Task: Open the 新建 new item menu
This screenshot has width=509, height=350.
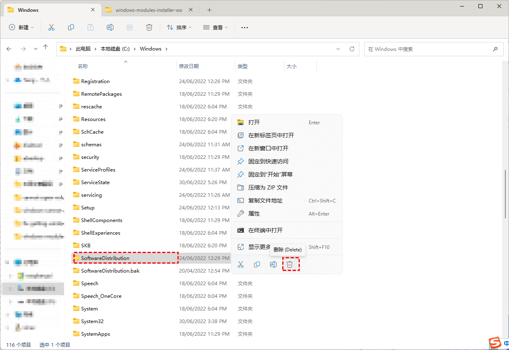Action: 21,27
